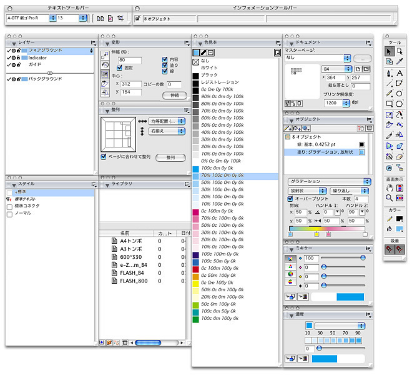The width and height of the screenshot is (412, 375).
Task: Click the 整列 align button
Action: click(171, 157)
